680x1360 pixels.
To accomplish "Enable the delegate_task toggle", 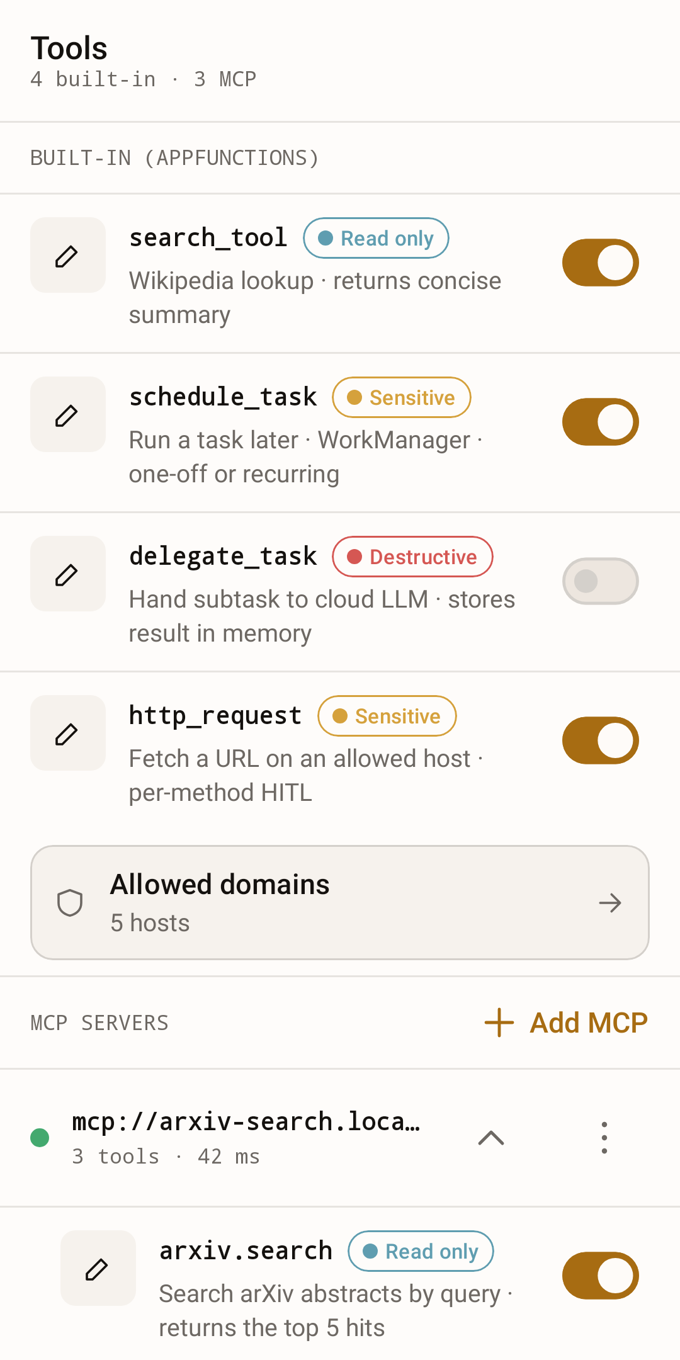I will (x=601, y=581).
